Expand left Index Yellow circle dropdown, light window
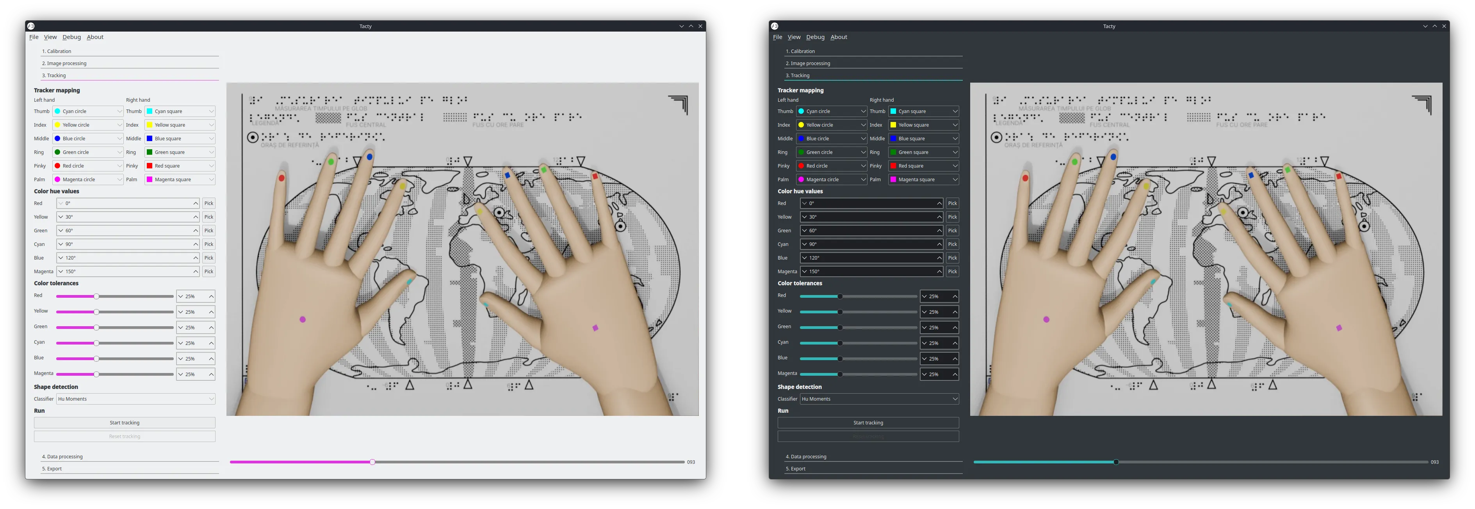Screen dimensions: 1475x509 pos(88,125)
